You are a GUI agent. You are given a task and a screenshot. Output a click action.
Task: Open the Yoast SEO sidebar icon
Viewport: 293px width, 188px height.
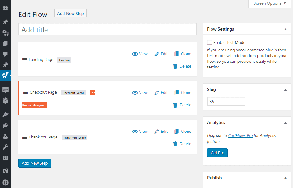[x=5, y=171]
